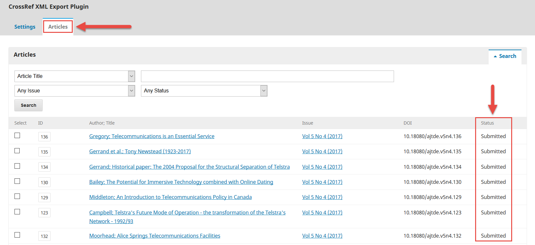The height and width of the screenshot is (245, 535).
Task: Click the search text input field
Action: click(267, 76)
